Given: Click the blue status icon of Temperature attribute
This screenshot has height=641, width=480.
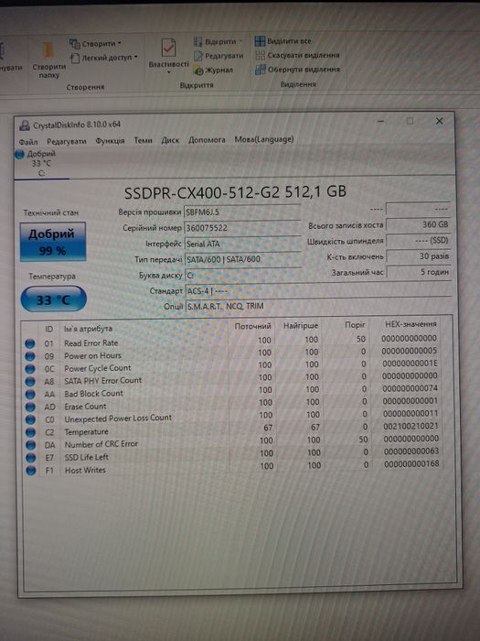Looking at the screenshot, I should click(30, 432).
